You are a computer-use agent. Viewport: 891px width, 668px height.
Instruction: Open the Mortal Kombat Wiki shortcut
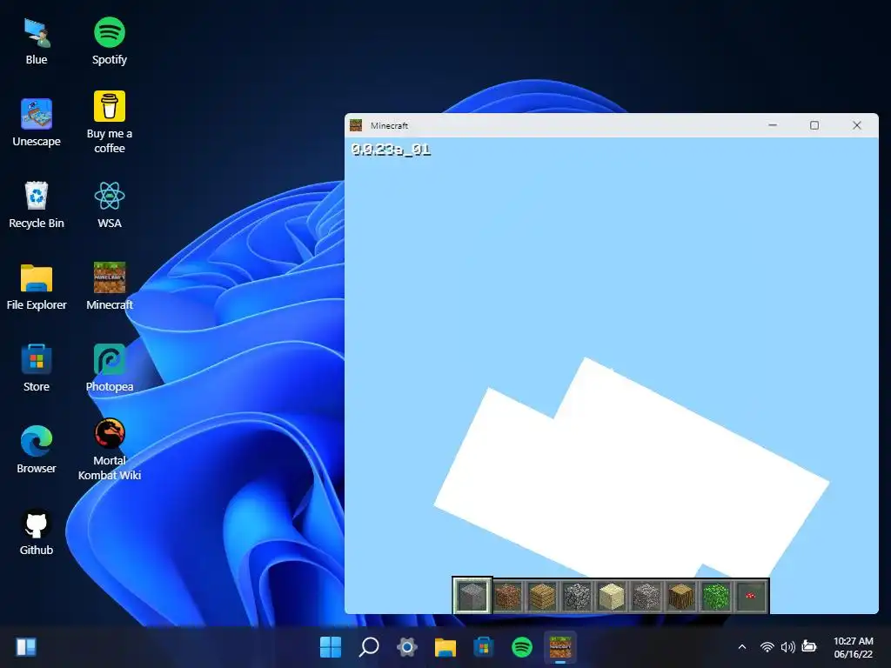click(109, 450)
